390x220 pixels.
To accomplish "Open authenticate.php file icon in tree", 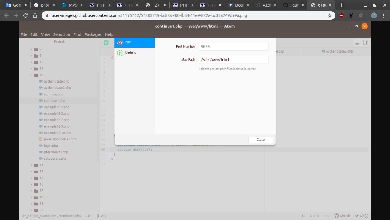I will click(x=41, y=81).
